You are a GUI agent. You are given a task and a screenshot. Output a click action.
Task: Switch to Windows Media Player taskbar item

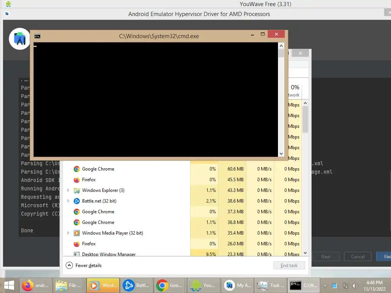(103, 285)
